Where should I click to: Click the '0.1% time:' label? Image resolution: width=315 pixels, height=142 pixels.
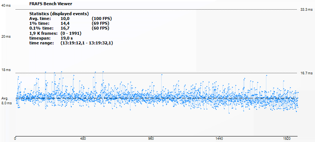pyautogui.click(x=41, y=28)
